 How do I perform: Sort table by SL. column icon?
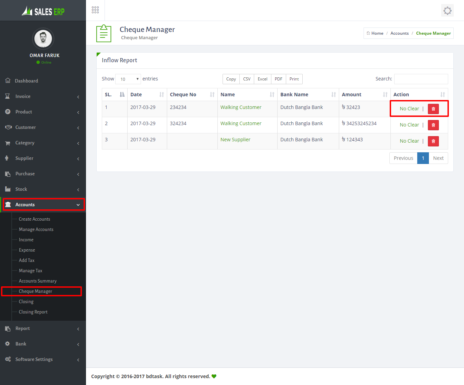pyautogui.click(x=122, y=95)
